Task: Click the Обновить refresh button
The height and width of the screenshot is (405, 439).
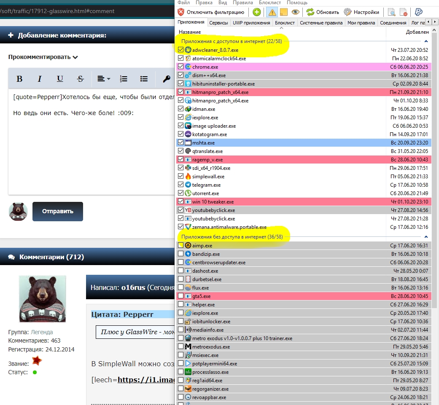Action: click(323, 12)
